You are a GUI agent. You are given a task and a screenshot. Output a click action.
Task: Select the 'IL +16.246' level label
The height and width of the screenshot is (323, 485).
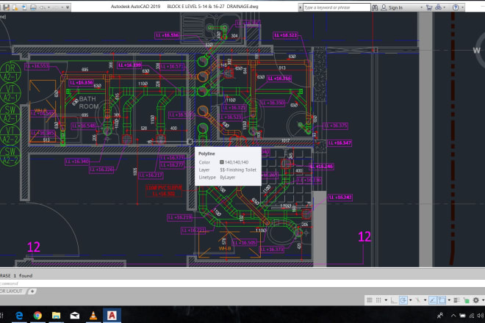[322, 167]
